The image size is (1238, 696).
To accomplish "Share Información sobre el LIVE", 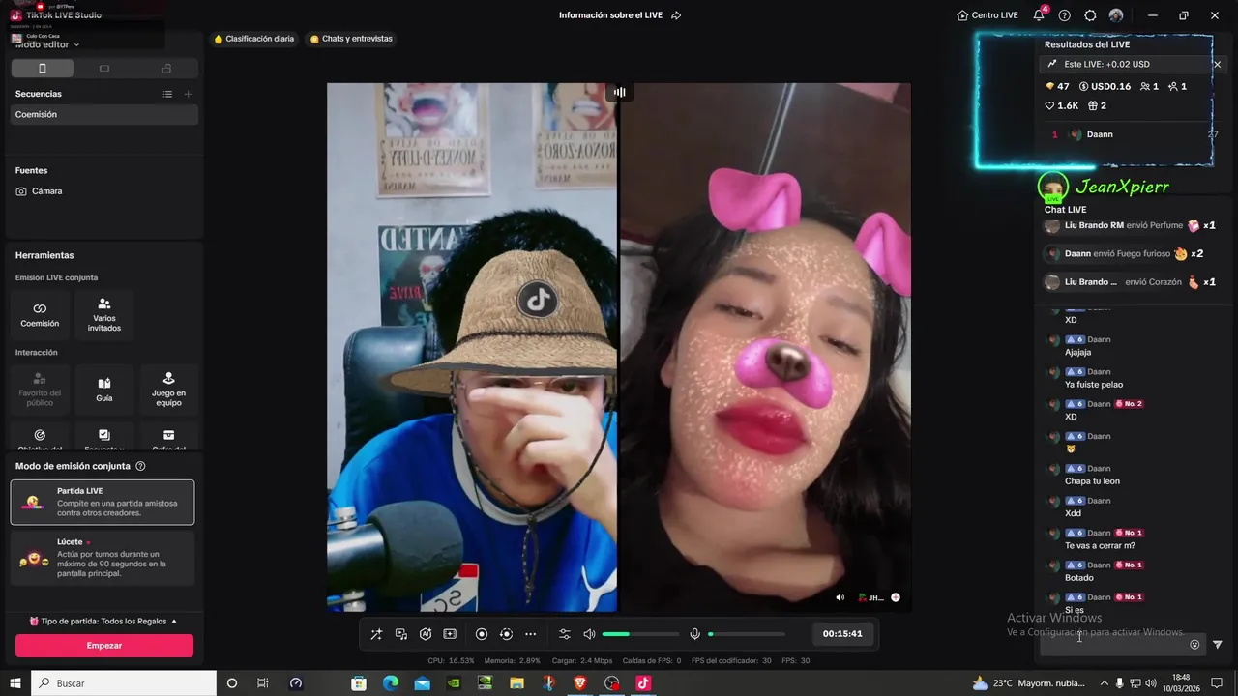I will [x=676, y=15].
